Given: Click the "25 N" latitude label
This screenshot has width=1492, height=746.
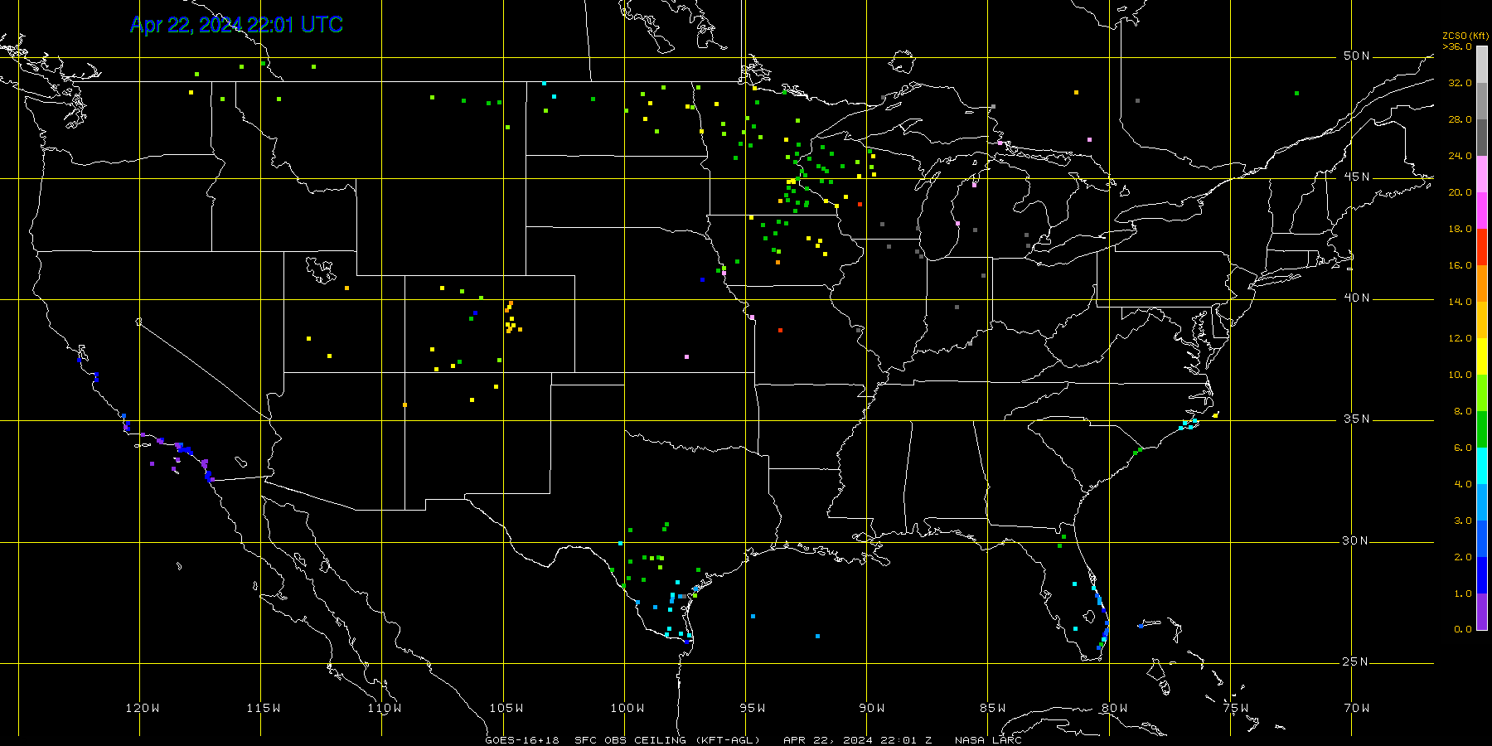Looking at the screenshot, I should point(1357,662).
